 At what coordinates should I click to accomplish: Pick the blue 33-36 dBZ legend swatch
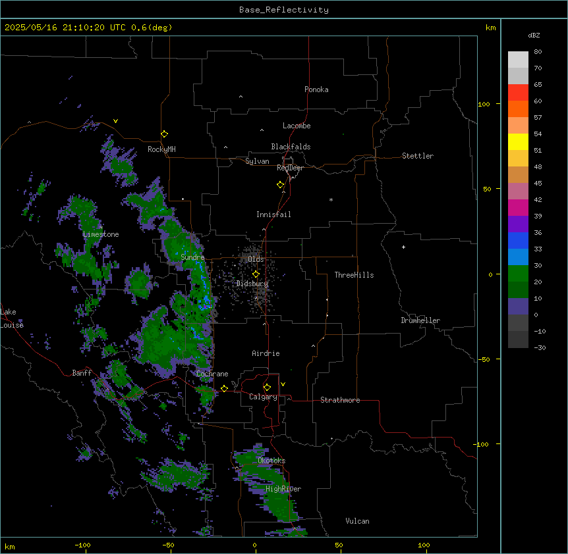click(x=518, y=241)
